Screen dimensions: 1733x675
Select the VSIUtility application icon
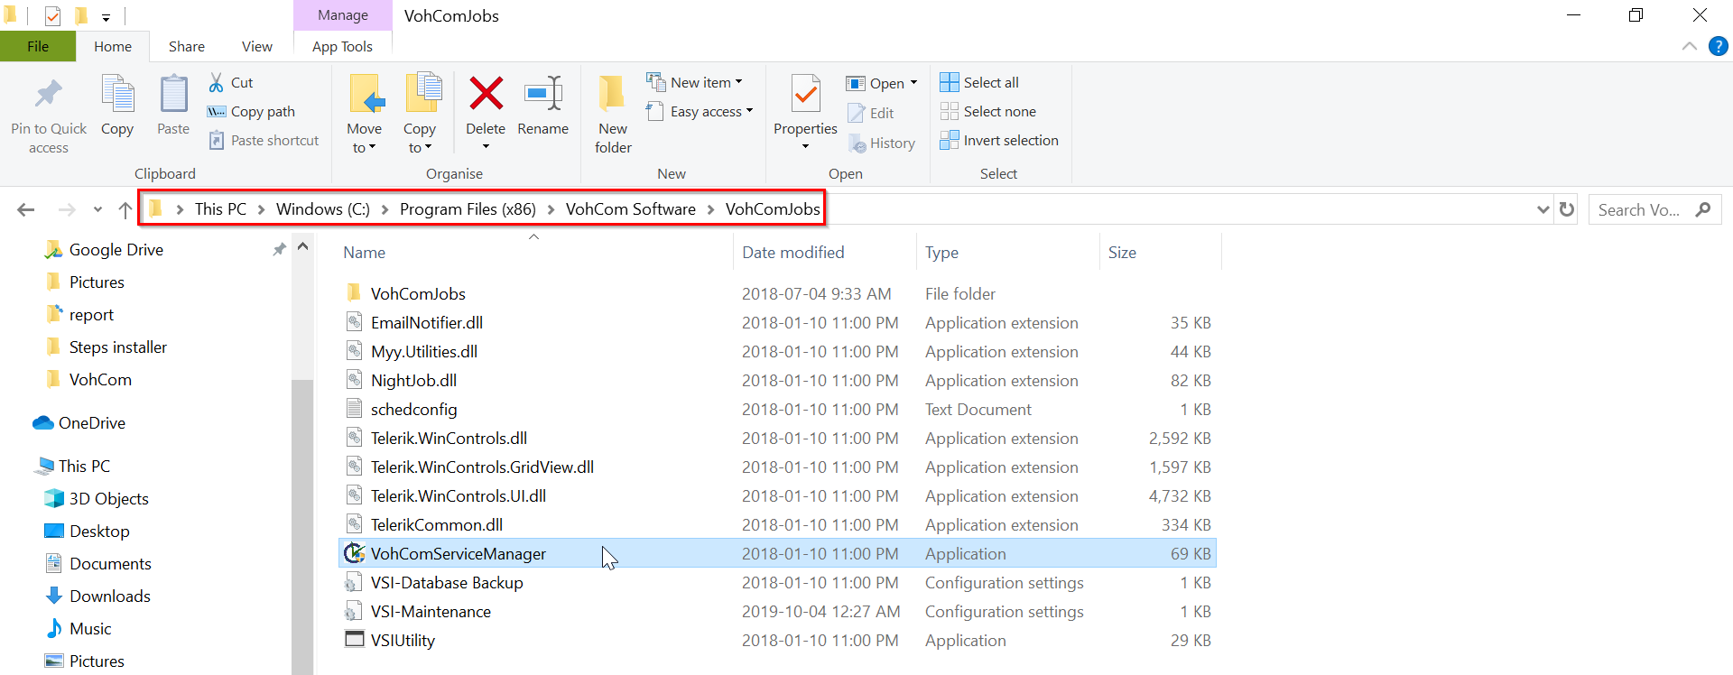point(355,640)
